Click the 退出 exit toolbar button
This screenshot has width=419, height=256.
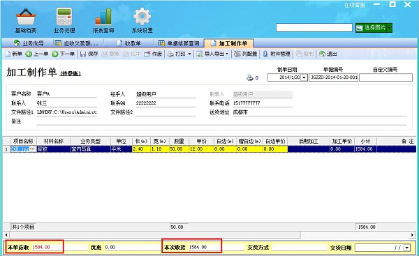(x=328, y=54)
